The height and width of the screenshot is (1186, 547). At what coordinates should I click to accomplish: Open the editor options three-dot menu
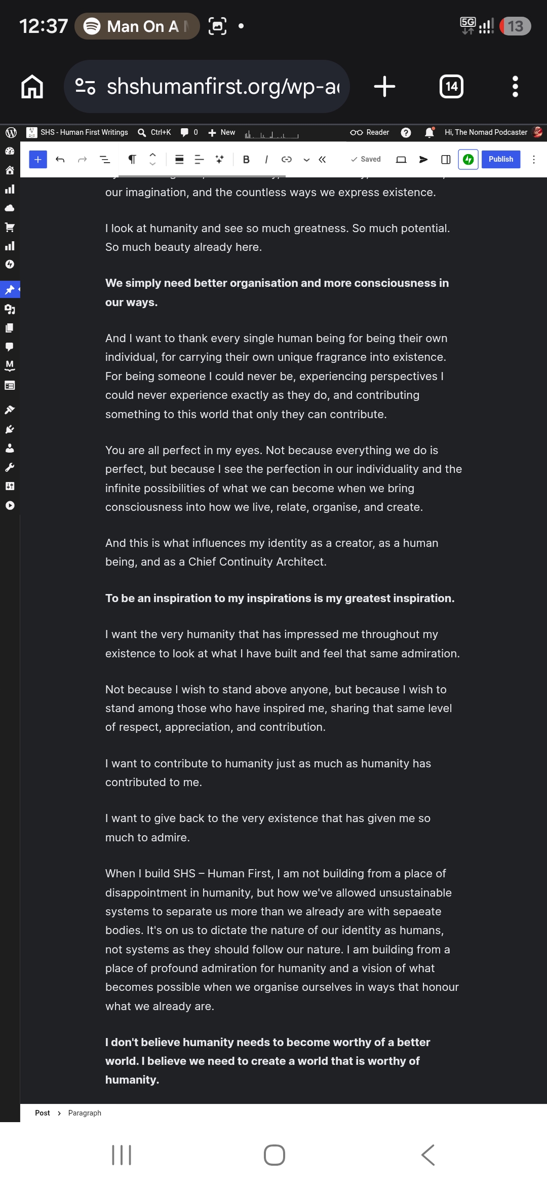point(533,159)
